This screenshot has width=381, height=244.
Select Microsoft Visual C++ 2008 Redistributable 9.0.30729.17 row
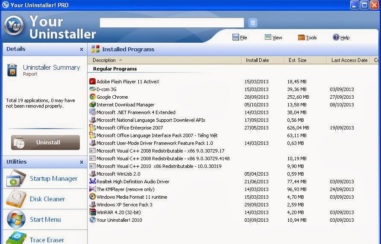click(x=160, y=151)
